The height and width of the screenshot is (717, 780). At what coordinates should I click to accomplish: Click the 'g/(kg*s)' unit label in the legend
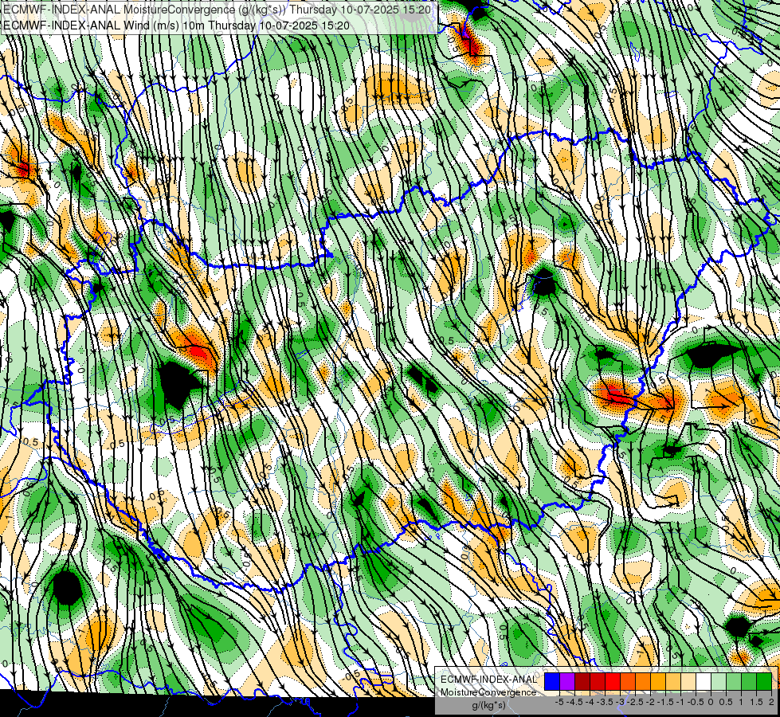point(488,705)
